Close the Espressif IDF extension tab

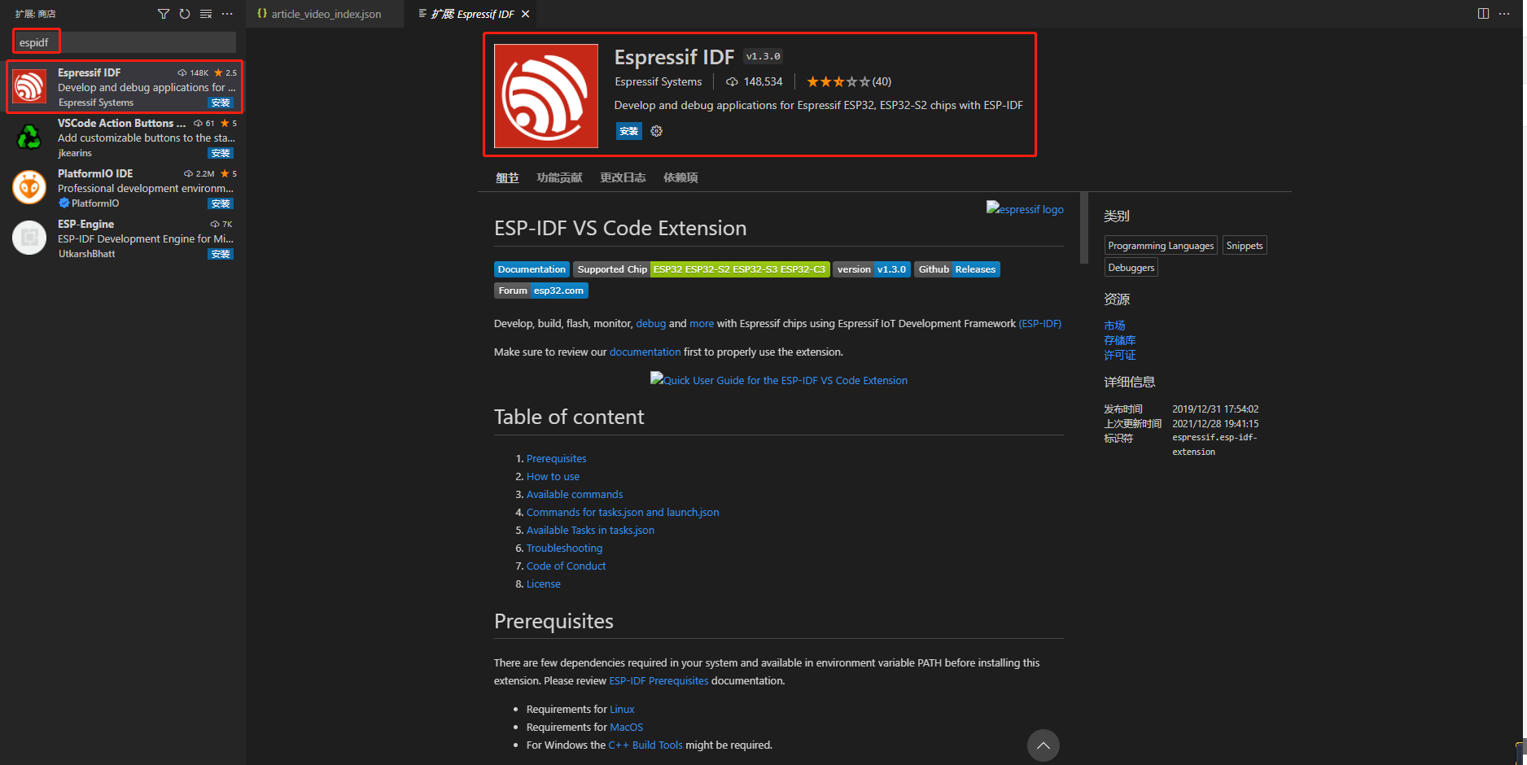tap(526, 14)
